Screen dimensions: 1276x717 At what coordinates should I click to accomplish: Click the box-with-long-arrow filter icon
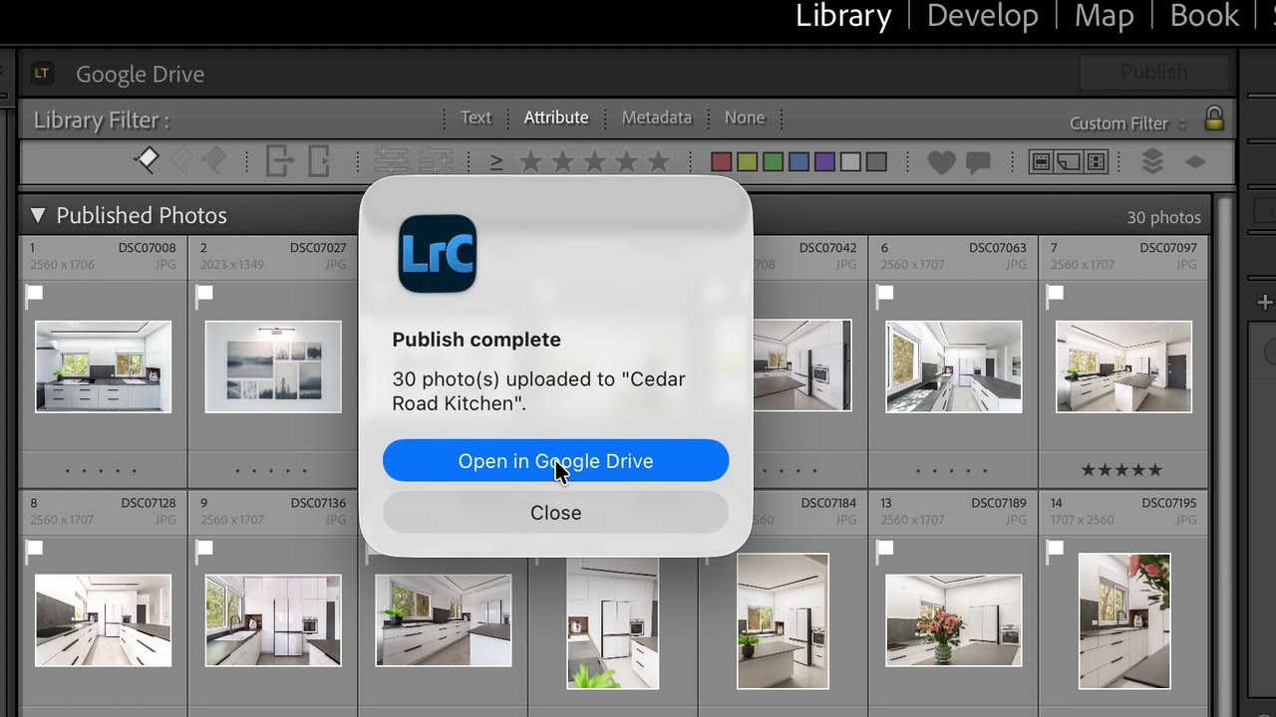(x=280, y=161)
